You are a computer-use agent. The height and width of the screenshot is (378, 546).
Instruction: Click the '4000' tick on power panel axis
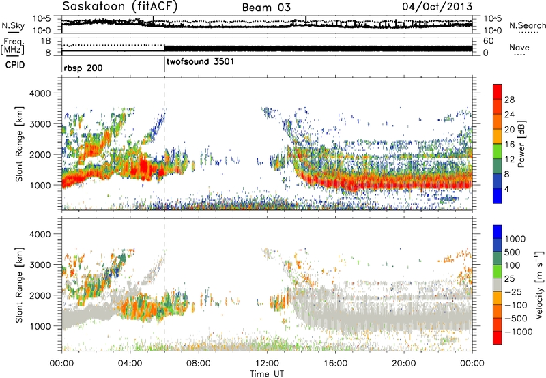(x=40, y=93)
